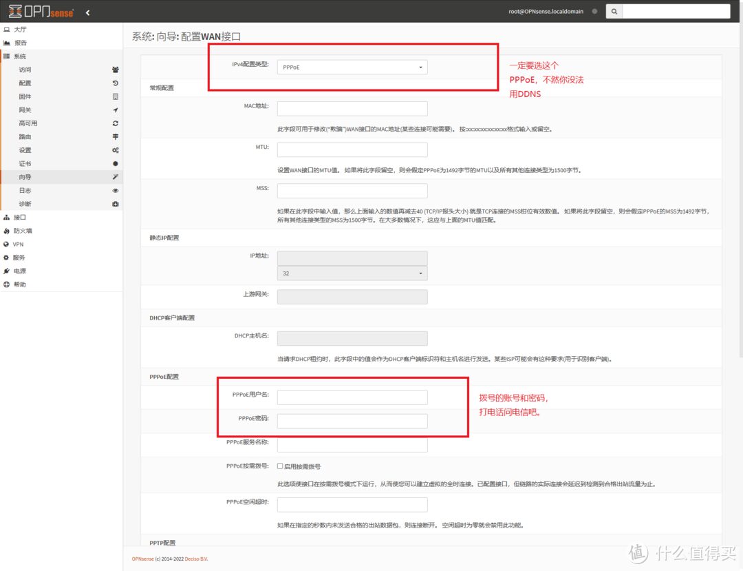Click the plug icon for 电源

click(x=6, y=271)
